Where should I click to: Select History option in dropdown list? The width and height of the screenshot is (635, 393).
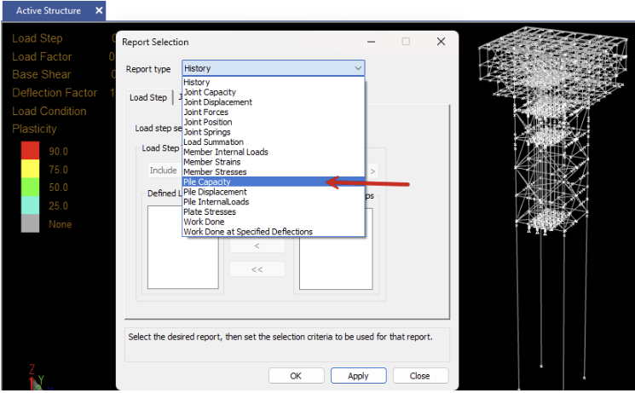click(x=274, y=82)
